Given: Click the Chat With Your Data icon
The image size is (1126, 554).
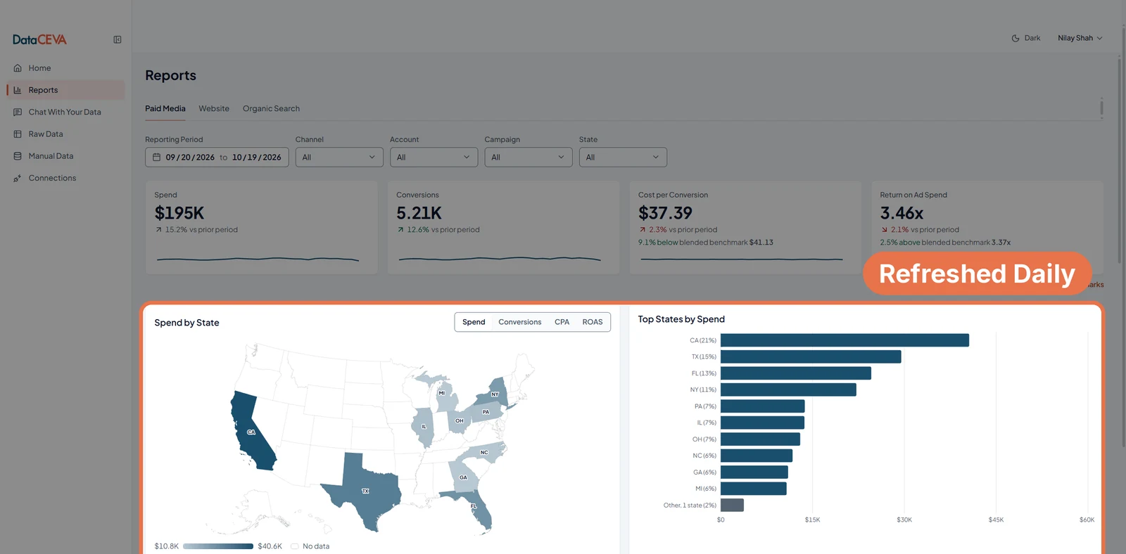Looking at the screenshot, I should click(x=18, y=112).
